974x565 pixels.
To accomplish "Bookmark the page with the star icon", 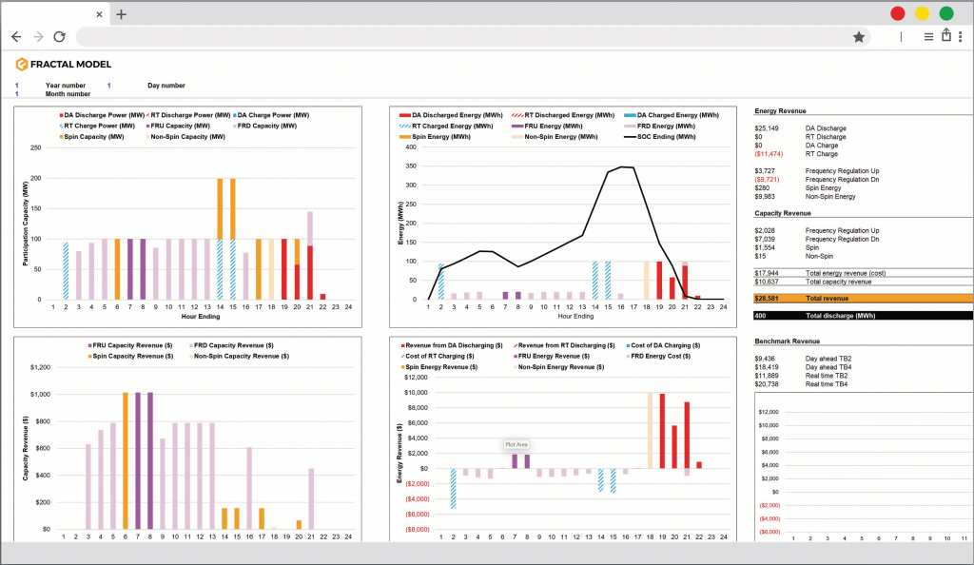I will click(x=859, y=36).
